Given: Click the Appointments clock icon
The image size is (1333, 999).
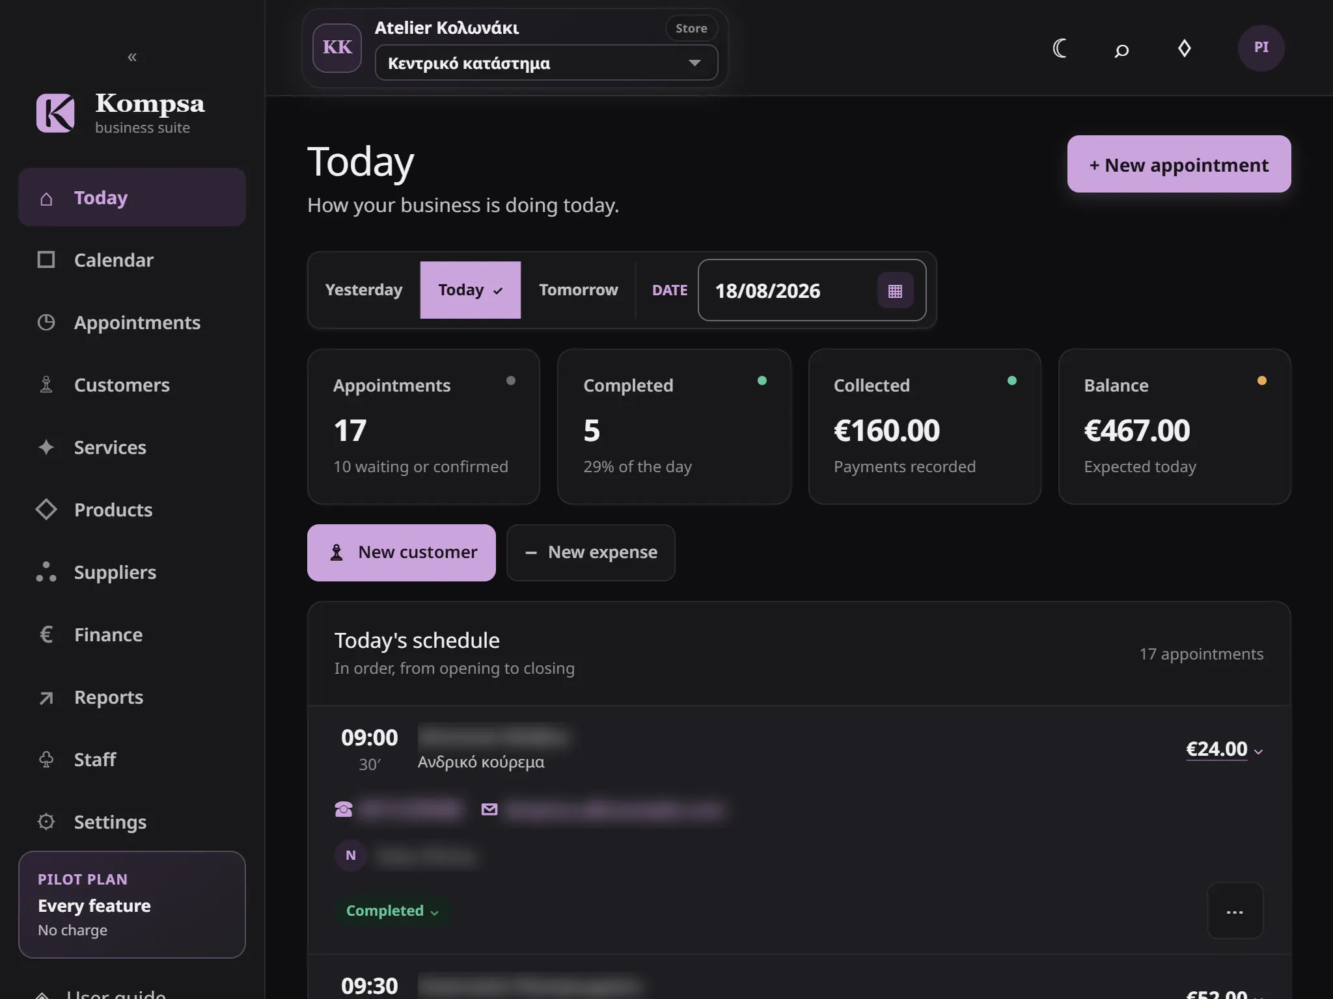Looking at the screenshot, I should point(46,323).
